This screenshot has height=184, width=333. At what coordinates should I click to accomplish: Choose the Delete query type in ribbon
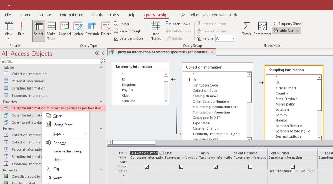coord(106,29)
